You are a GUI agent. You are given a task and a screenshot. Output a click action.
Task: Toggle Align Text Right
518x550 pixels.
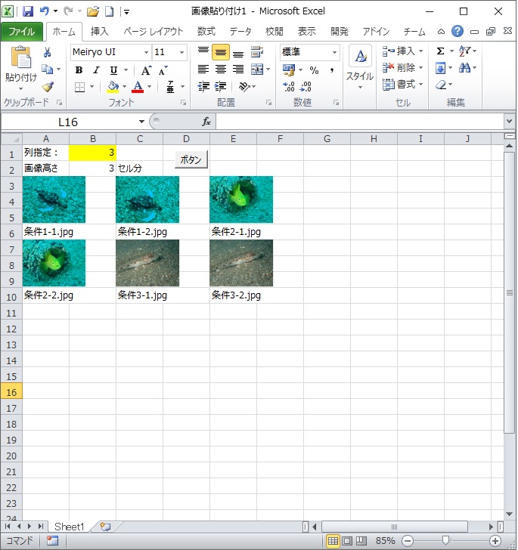click(x=238, y=69)
